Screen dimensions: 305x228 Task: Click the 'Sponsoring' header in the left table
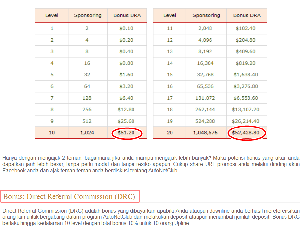point(88,15)
